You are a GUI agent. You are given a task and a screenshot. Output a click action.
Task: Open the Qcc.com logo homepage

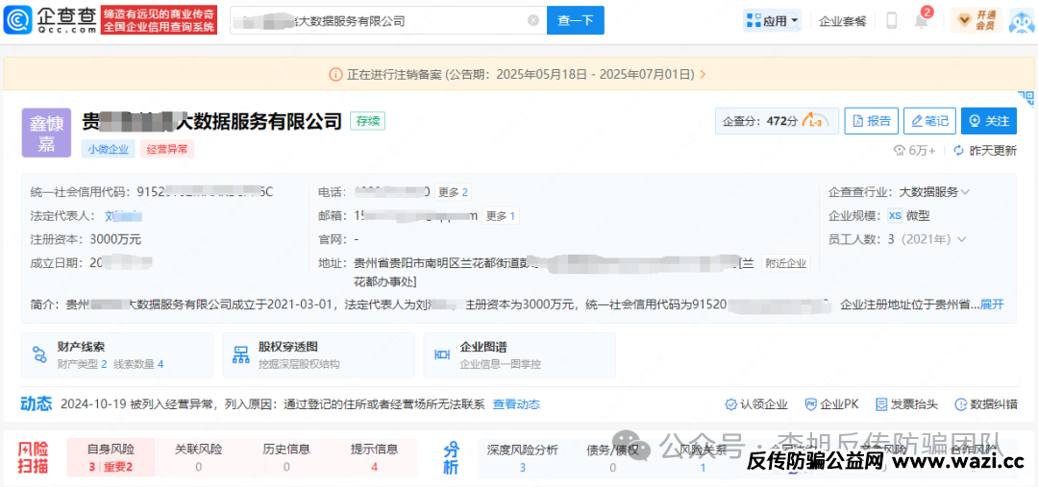(x=48, y=20)
